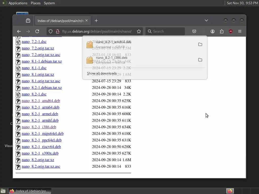Click the unknown-file icon beside nano_8.2-1_arm64.deb
The width and height of the screenshot is (259, 194).
pos(18,108)
